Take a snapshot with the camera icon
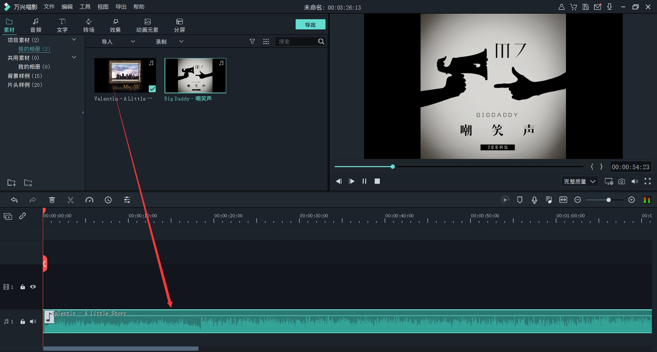The width and height of the screenshot is (657, 352). coord(621,181)
